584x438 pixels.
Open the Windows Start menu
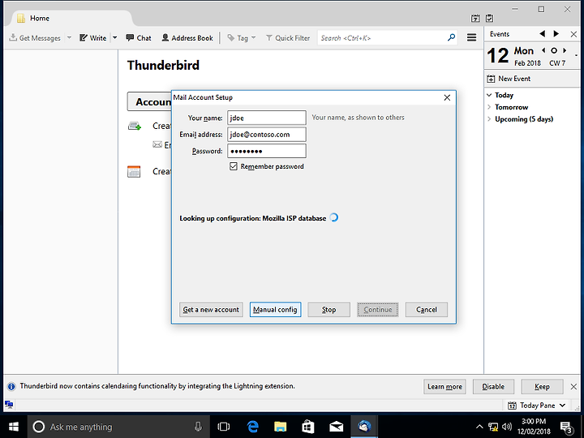[14, 427]
